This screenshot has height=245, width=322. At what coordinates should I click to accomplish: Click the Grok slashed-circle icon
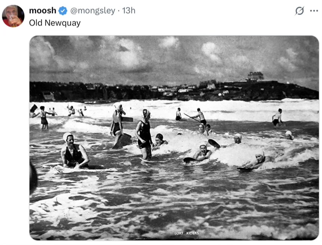300,11
